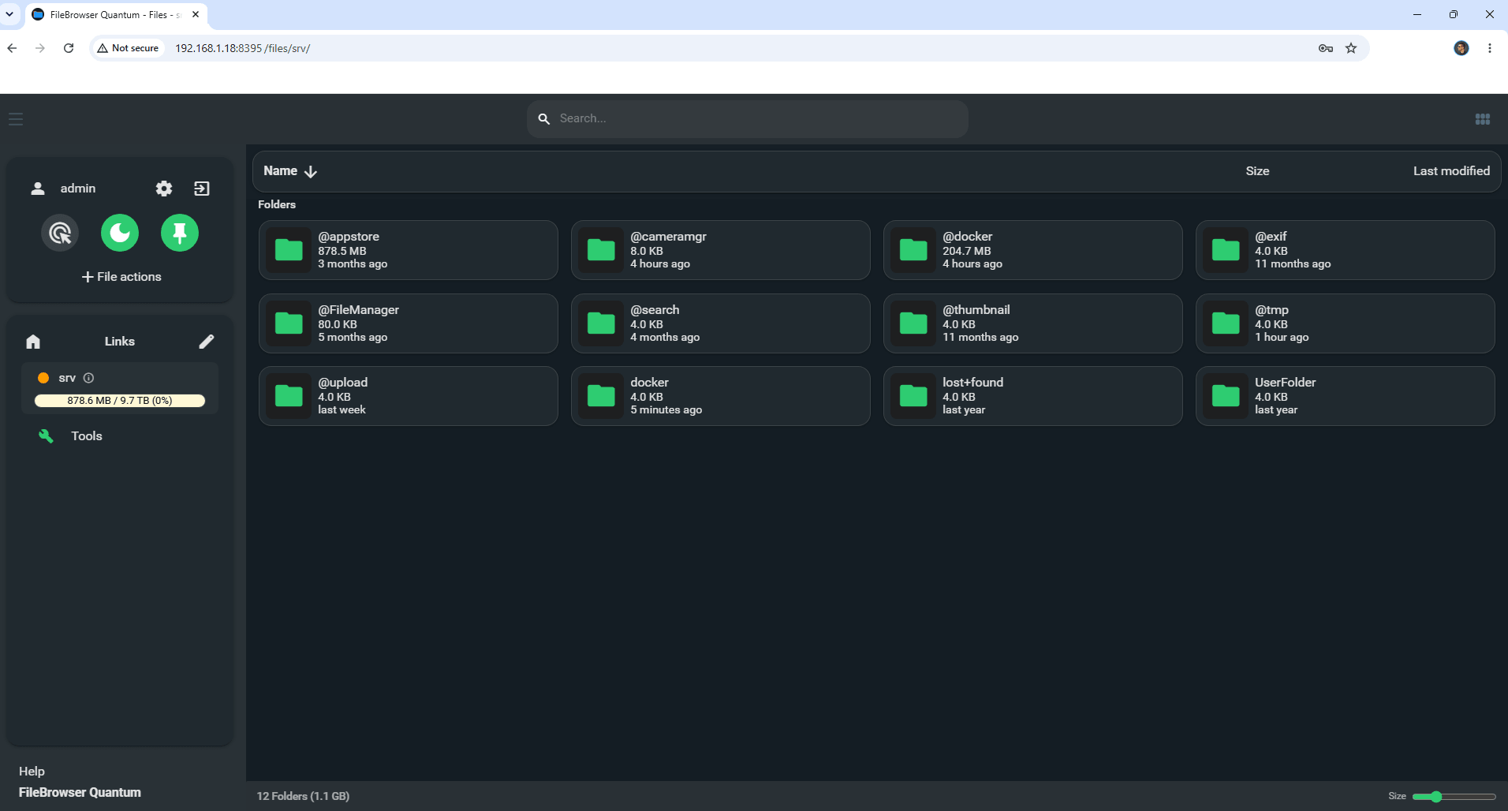Sort by Size column header

pyautogui.click(x=1257, y=171)
